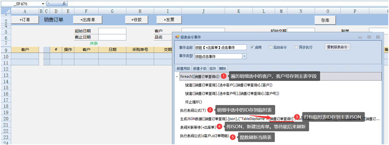The image size is (389, 145).
Task: Click the select-all corner of the spreadsheet
Action: (x=6, y=11)
